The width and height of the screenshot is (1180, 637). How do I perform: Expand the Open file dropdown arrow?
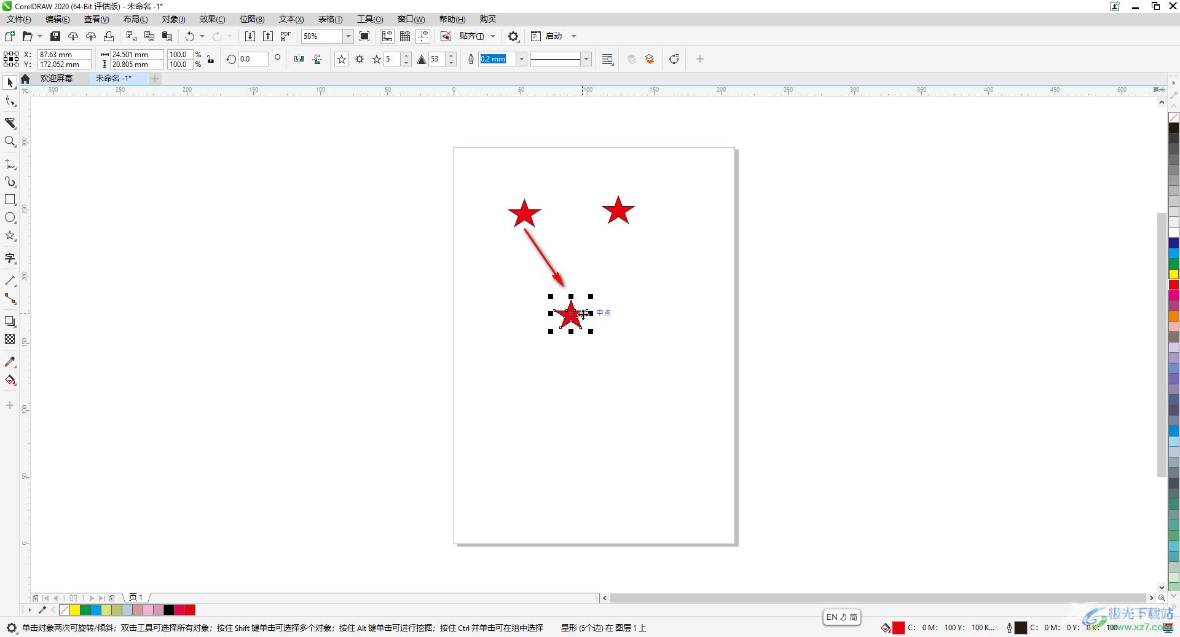(40, 36)
